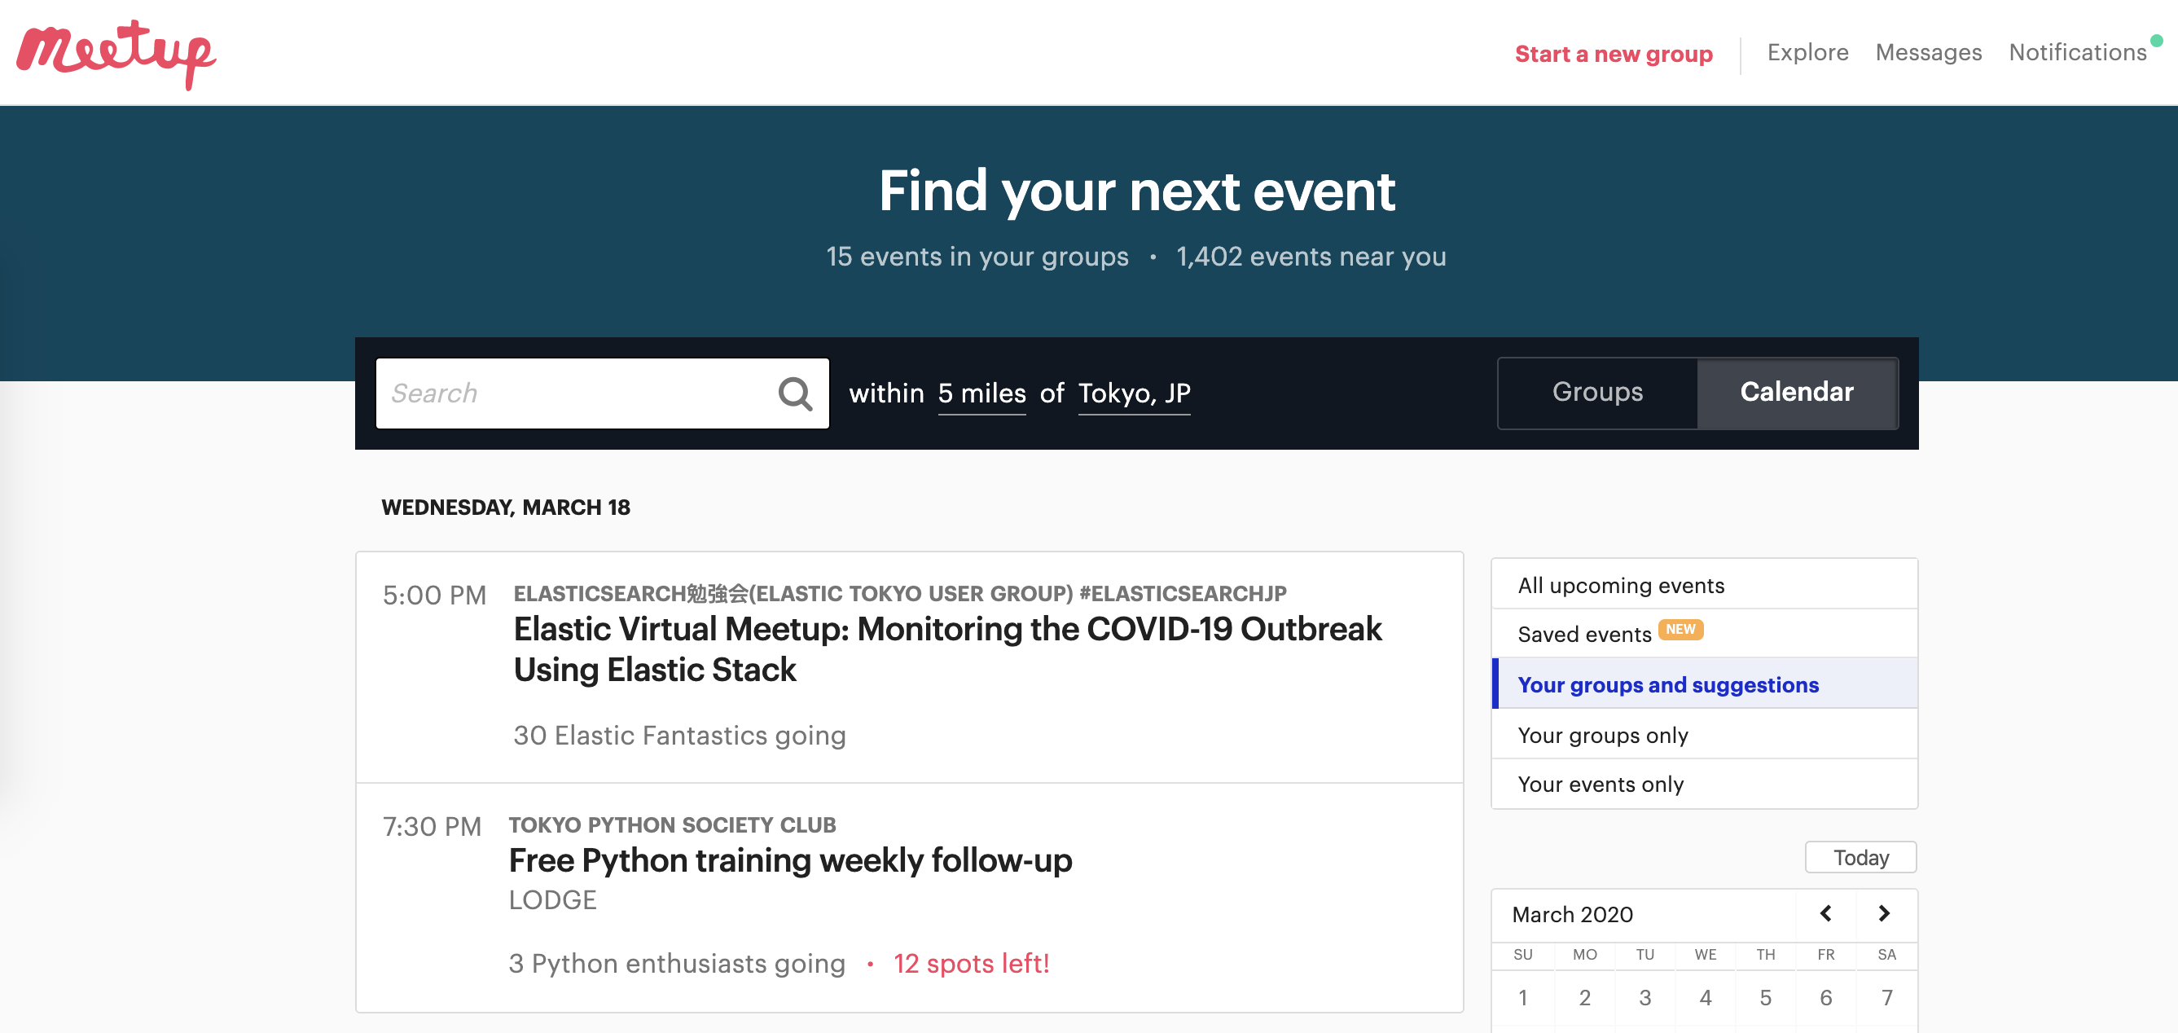
Task: Select Your groups only filter
Action: click(x=1602, y=736)
